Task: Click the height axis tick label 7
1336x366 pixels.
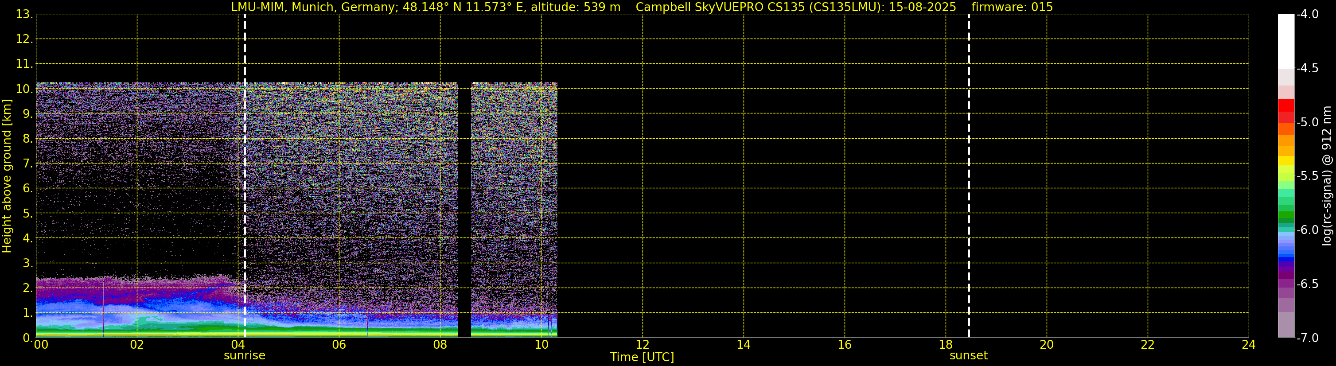Action: tap(27, 164)
